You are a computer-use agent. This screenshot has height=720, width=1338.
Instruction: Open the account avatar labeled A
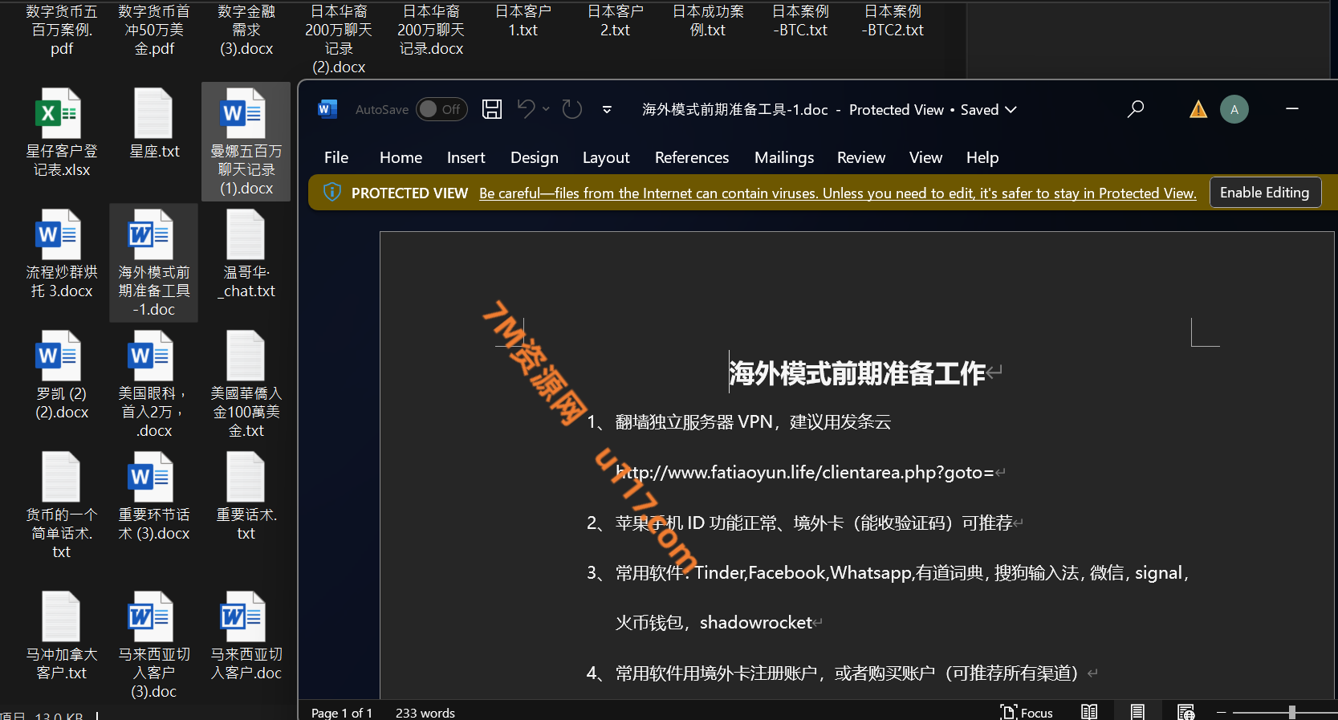coord(1234,109)
